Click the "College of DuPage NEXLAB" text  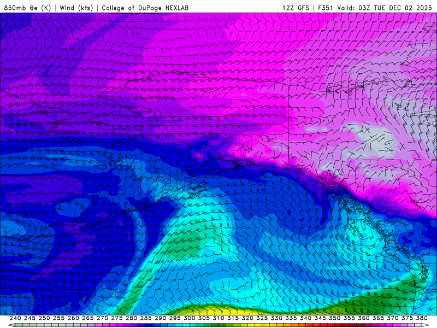tap(145, 8)
